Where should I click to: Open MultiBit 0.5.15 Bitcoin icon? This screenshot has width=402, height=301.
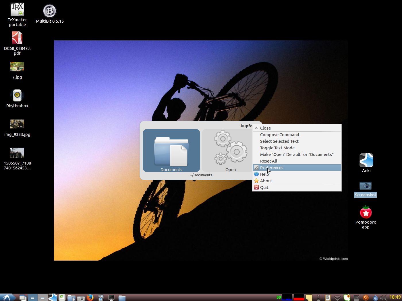pyautogui.click(x=49, y=11)
